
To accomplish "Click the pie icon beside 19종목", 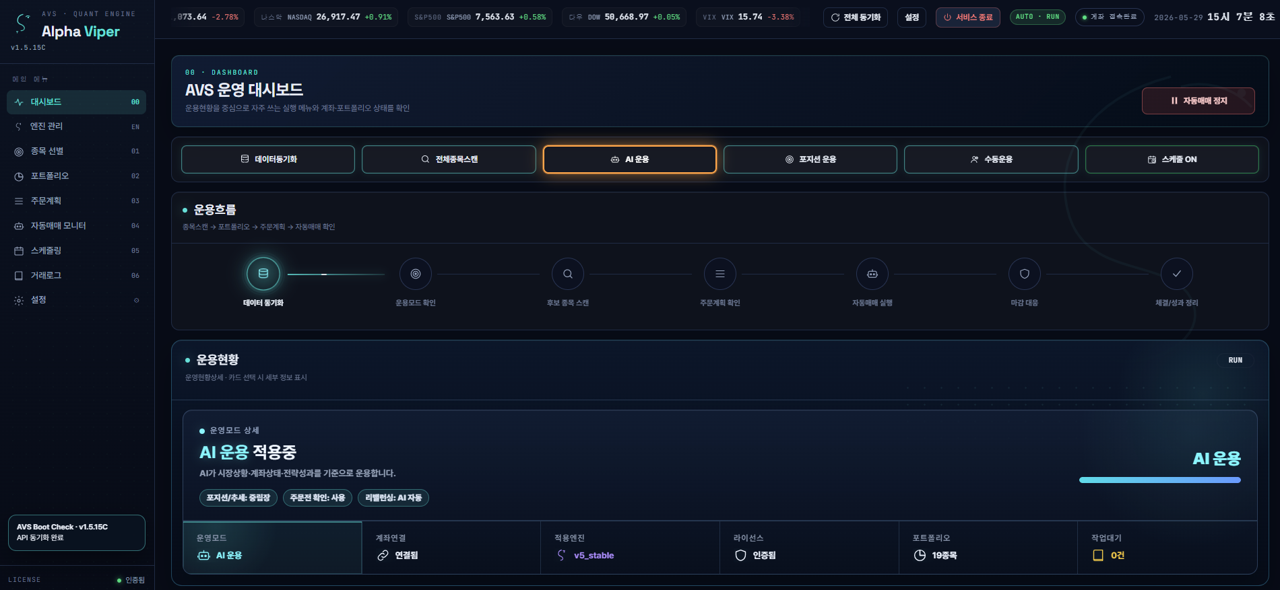I will 920,556.
